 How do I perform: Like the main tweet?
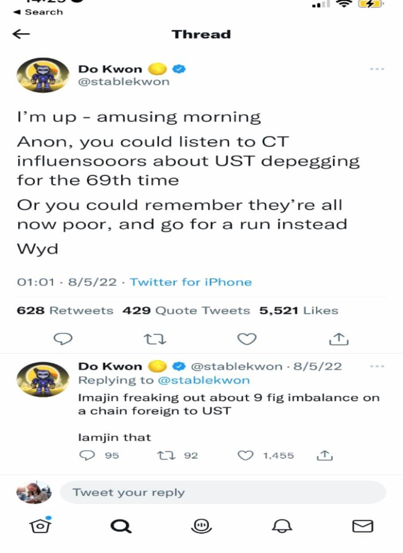point(246,339)
